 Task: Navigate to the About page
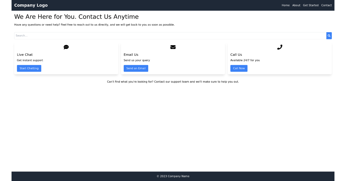296,5
